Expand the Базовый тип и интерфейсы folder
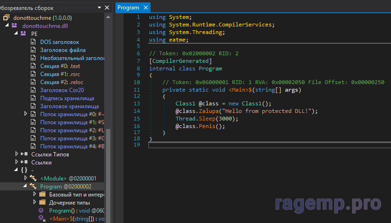Viewport: 391px width, 223px height. [x=35, y=194]
